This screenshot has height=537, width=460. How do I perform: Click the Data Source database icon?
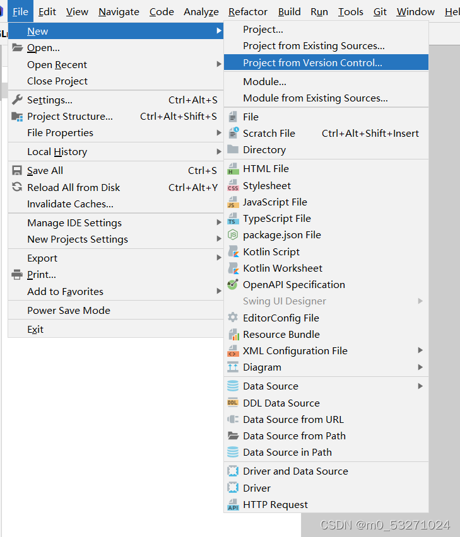(233, 386)
